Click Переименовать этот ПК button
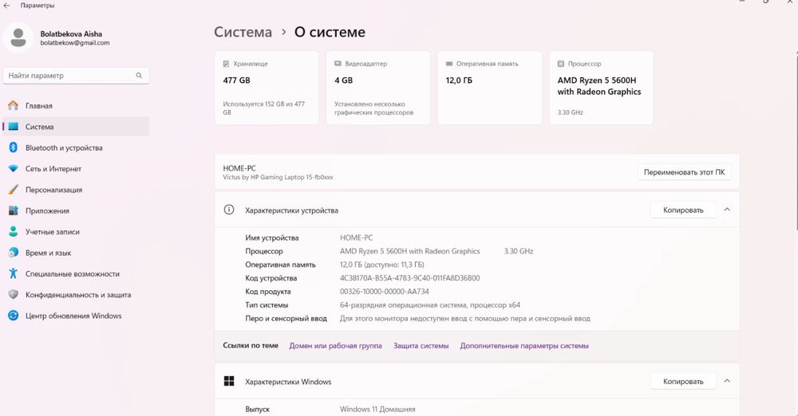 (x=684, y=172)
